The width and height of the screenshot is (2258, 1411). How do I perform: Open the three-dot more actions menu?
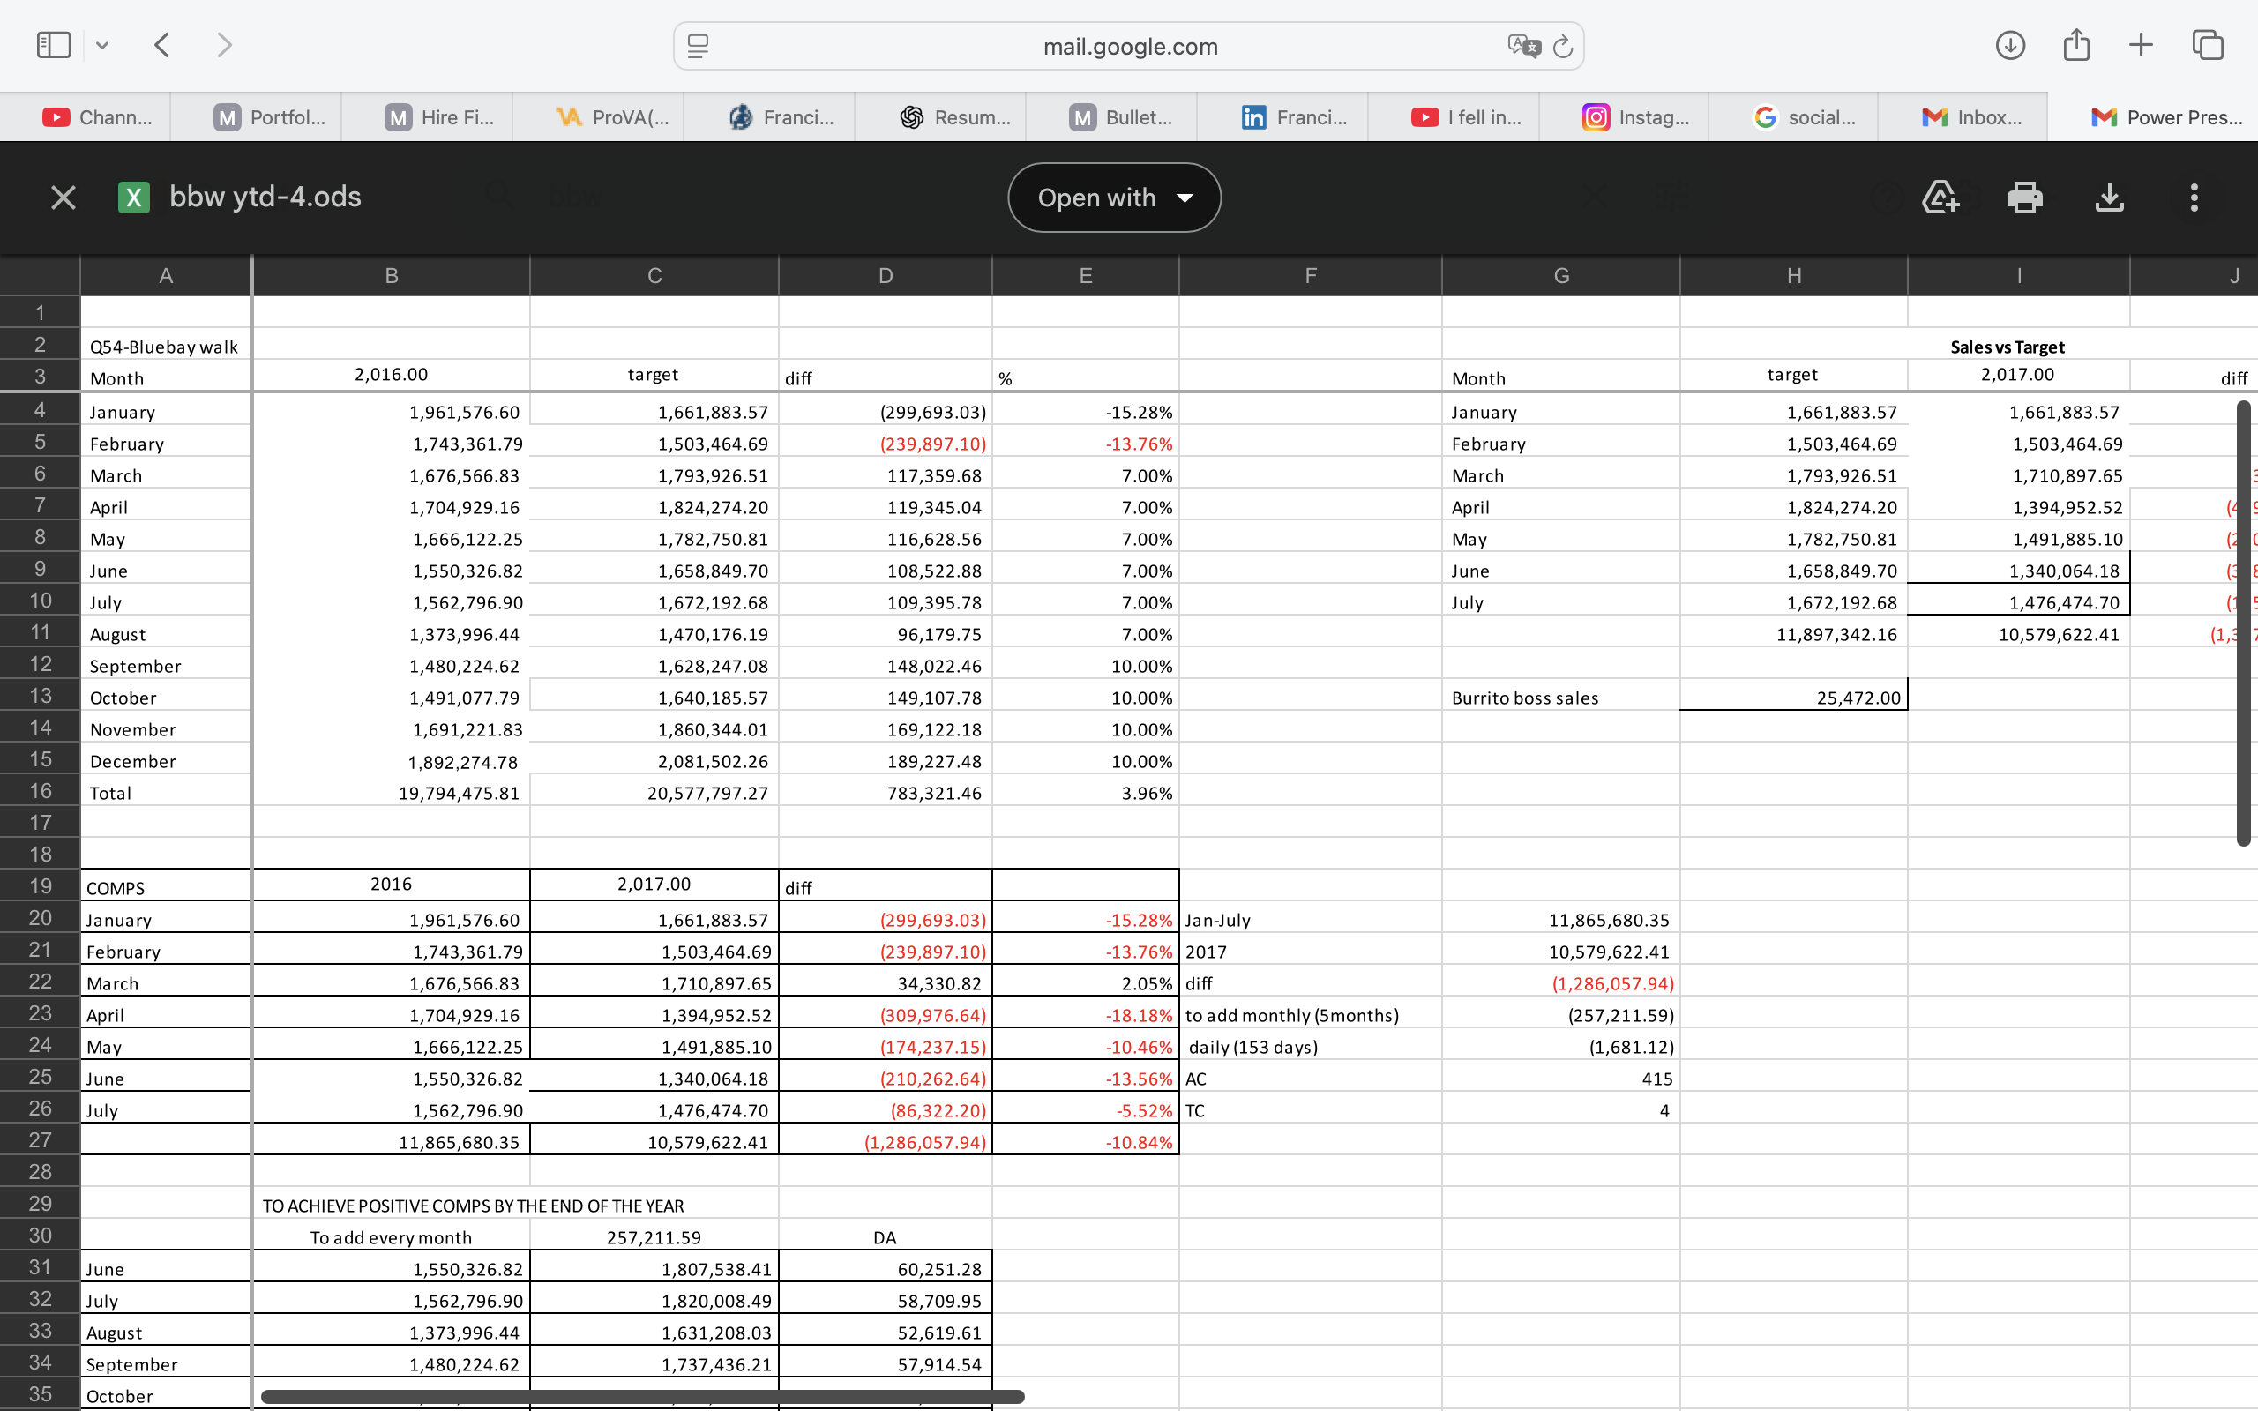tap(2194, 197)
